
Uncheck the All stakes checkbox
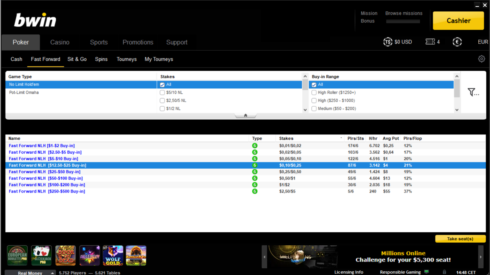162,85
